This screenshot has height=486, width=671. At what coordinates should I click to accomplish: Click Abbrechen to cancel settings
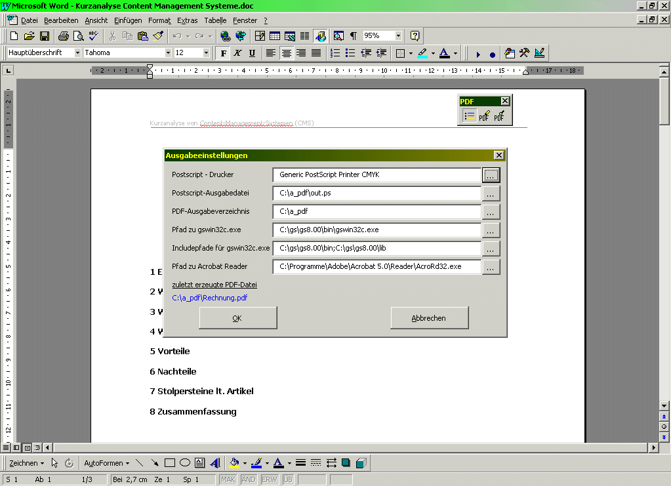tap(429, 318)
